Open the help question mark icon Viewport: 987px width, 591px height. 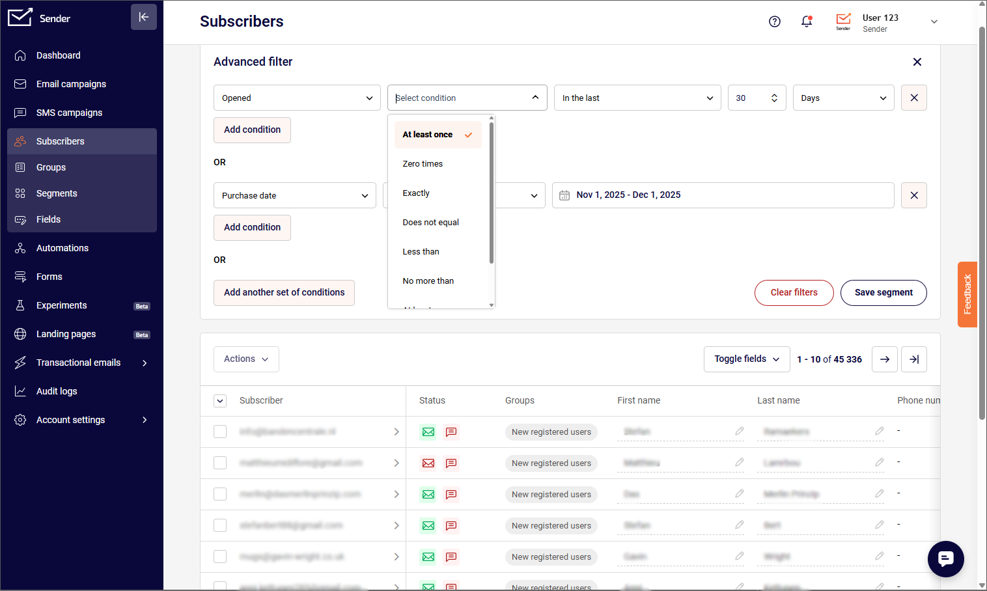click(775, 21)
